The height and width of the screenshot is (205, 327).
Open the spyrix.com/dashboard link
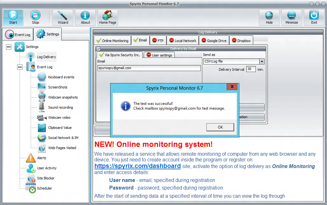(x=137, y=166)
